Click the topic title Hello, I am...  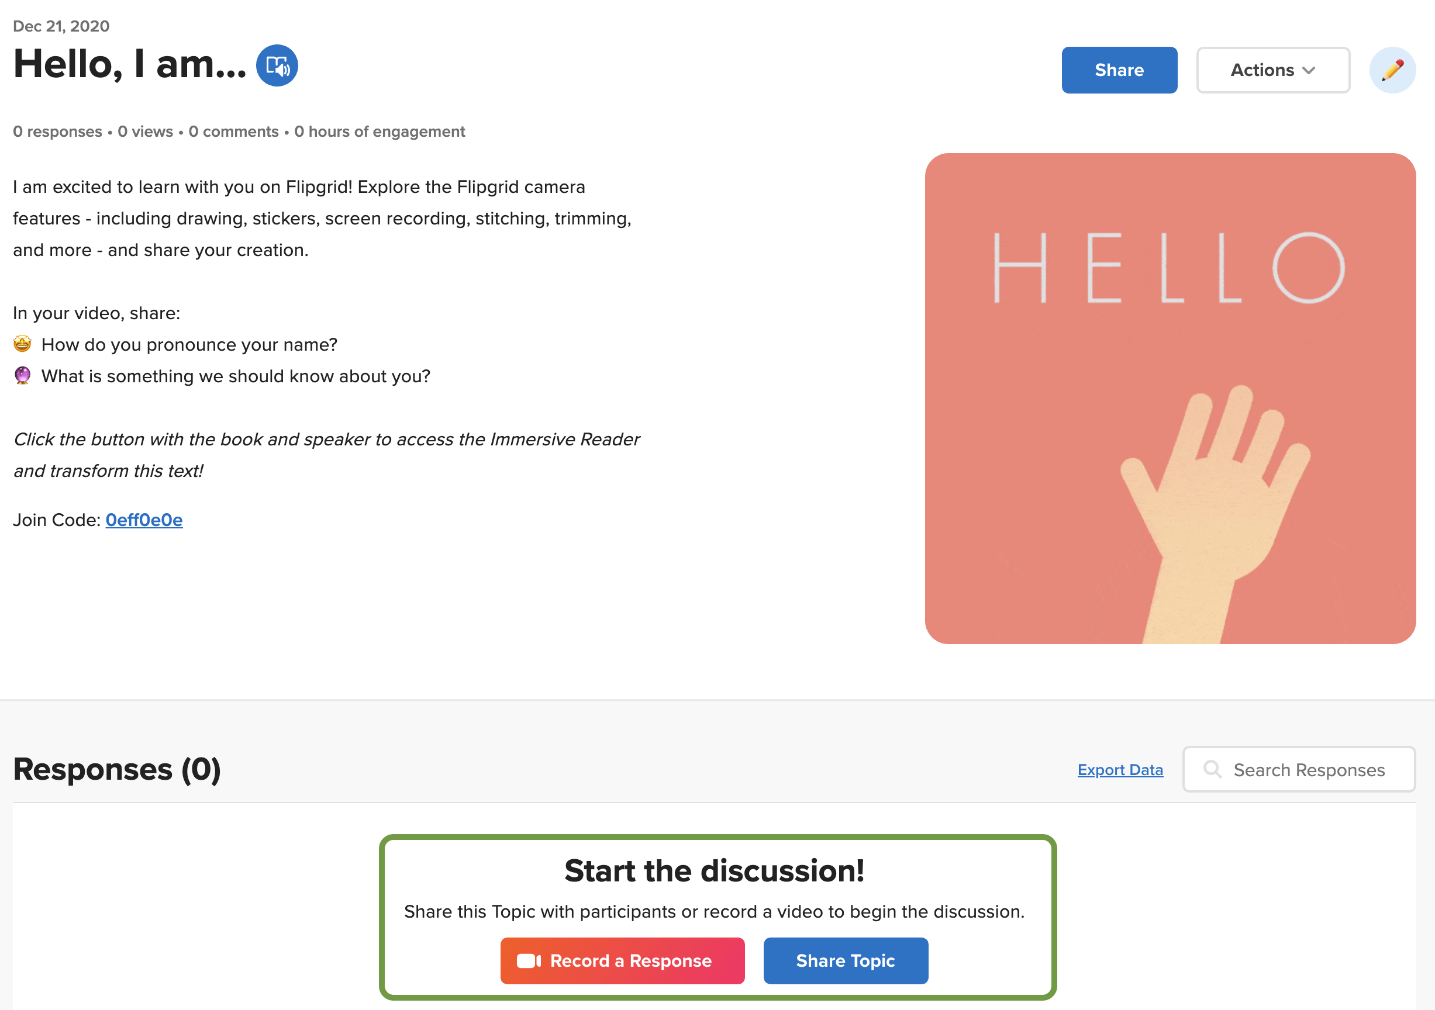click(x=130, y=64)
